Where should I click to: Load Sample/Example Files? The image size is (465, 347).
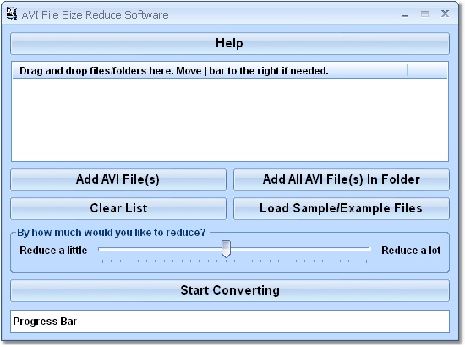(x=342, y=208)
